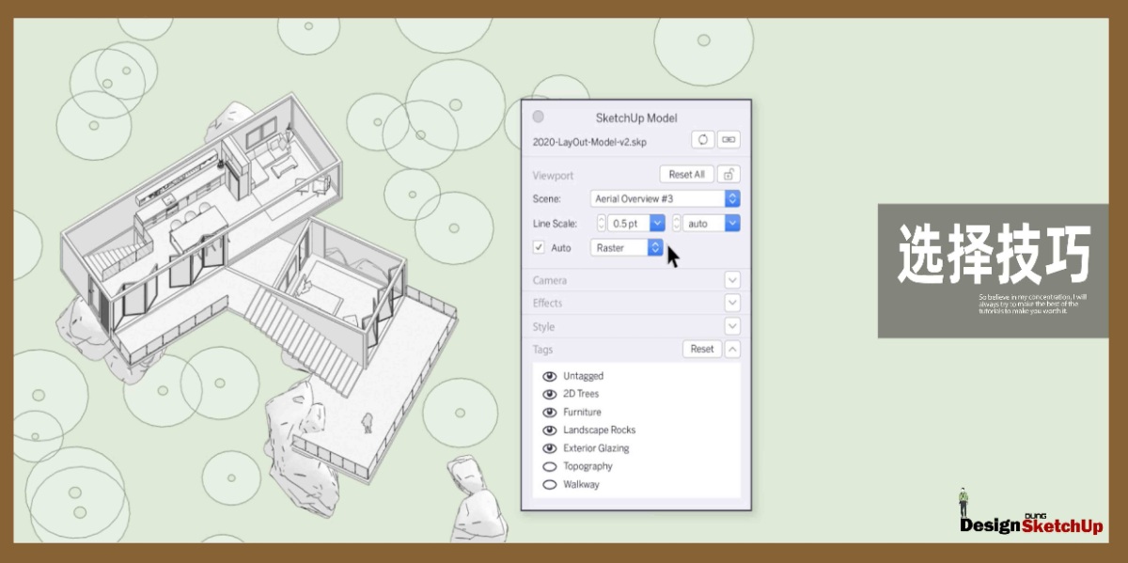
Task: Click the Style section header
Action: [543, 327]
